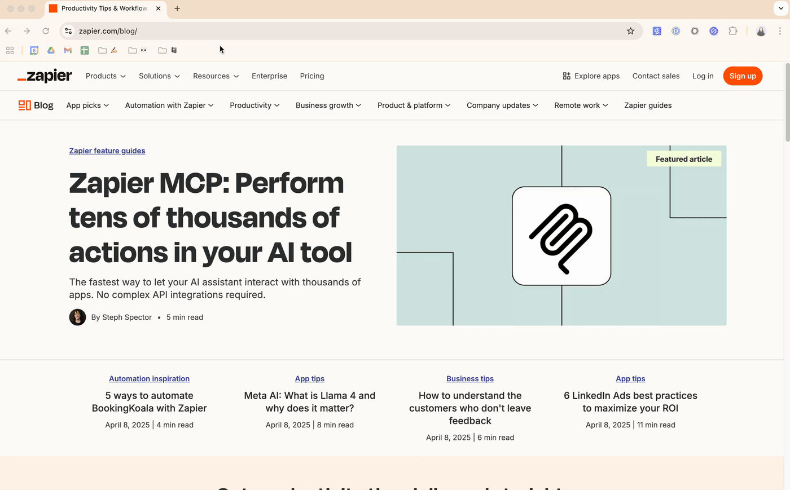Expand the Productivity dropdown
Screen dimensions: 790x490
pyautogui.click(x=254, y=105)
